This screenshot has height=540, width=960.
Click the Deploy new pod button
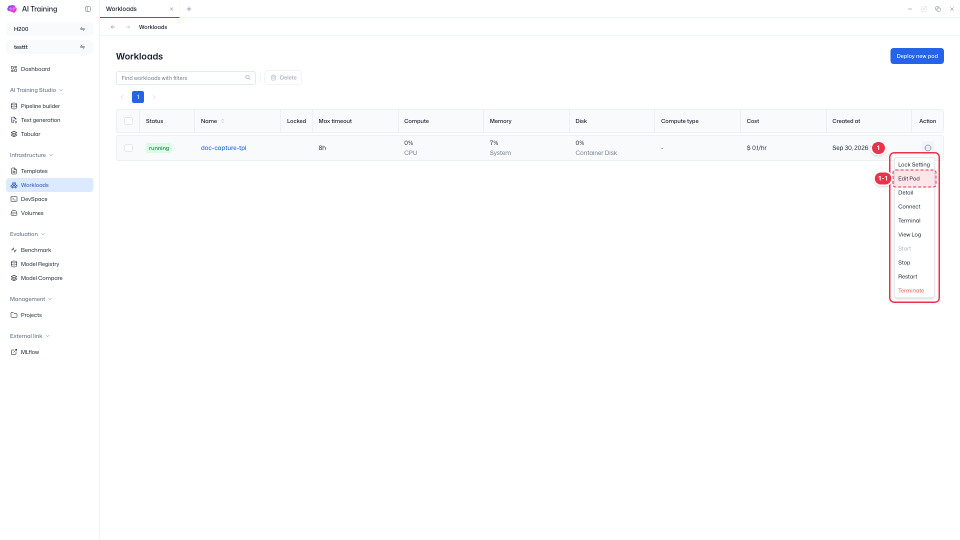[917, 56]
